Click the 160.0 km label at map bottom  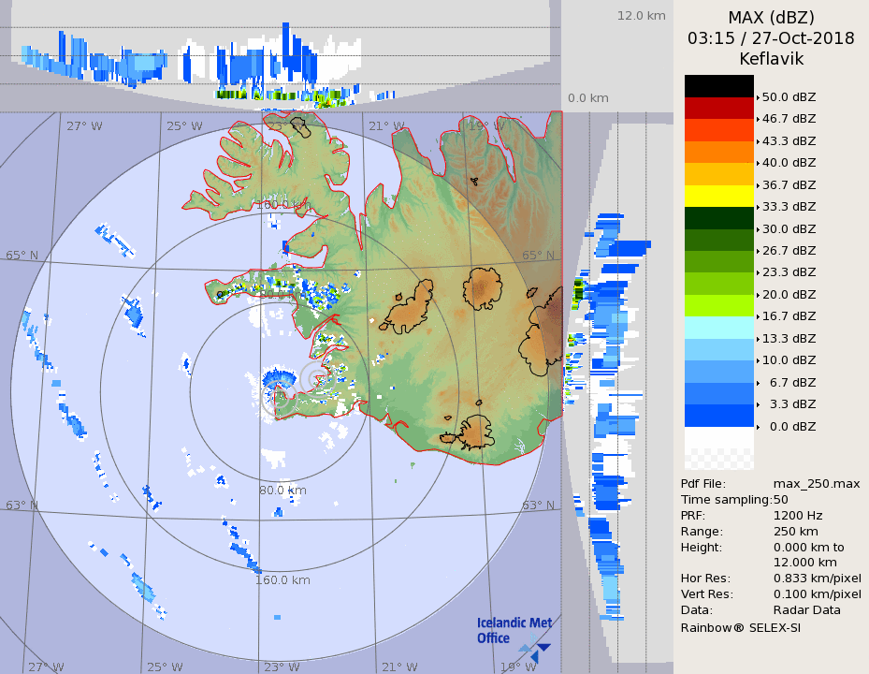[x=282, y=580]
